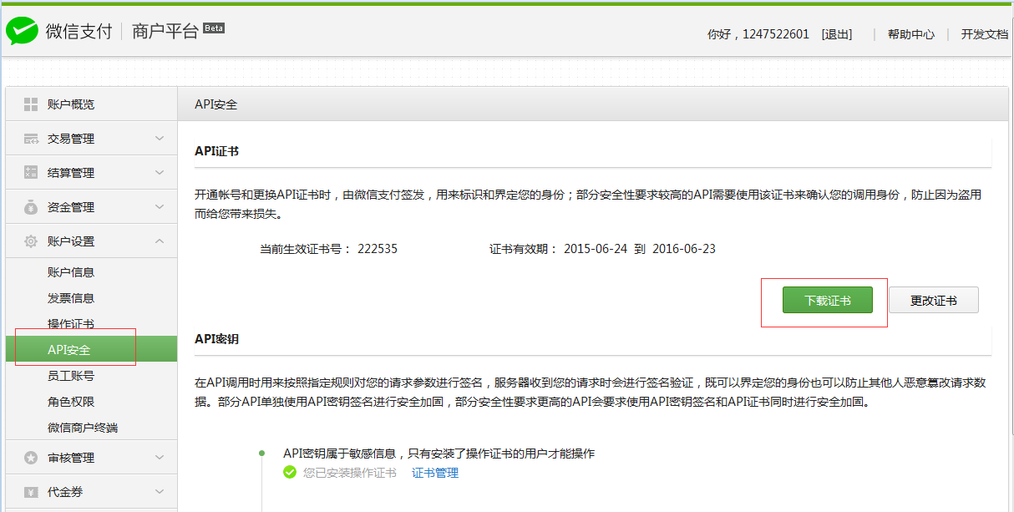The height and width of the screenshot is (512, 1014).
Task: Click the API证书 section heading
Action: (x=217, y=151)
